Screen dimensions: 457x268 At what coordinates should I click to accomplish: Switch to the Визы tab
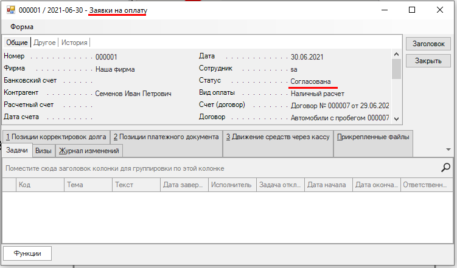pos(43,150)
